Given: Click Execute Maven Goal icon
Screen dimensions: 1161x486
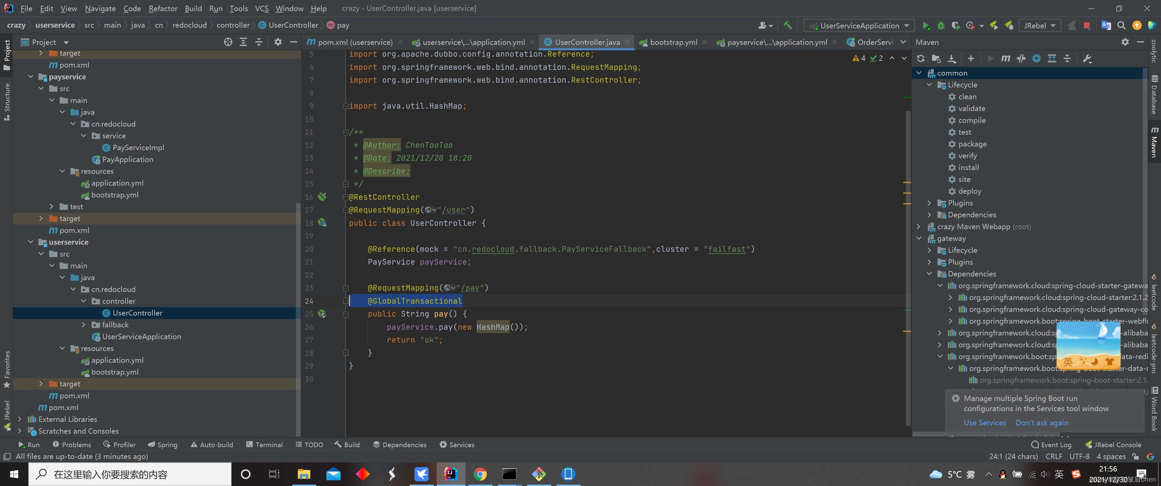Looking at the screenshot, I should click(x=1005, y=59).
